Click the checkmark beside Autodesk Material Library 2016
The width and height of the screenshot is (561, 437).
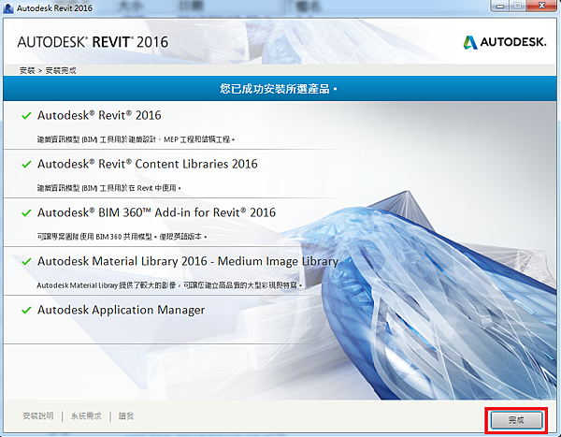pos(26,262)
